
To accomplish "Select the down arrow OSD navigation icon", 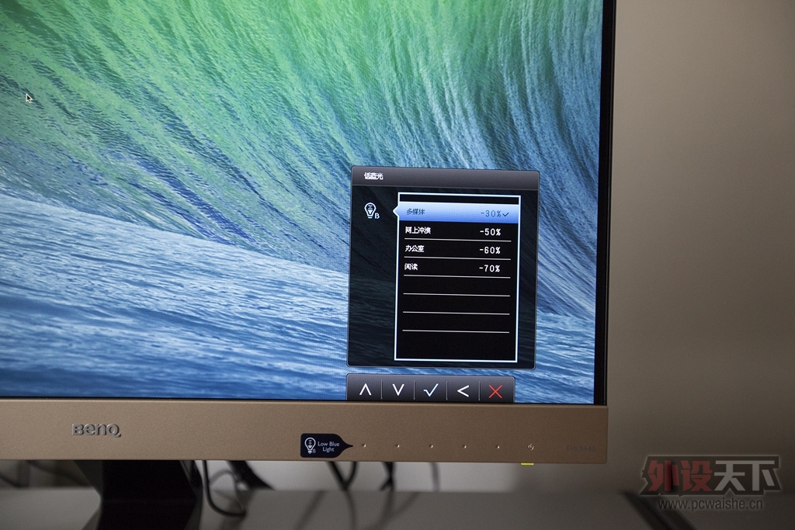I will [x=398, y=390].
